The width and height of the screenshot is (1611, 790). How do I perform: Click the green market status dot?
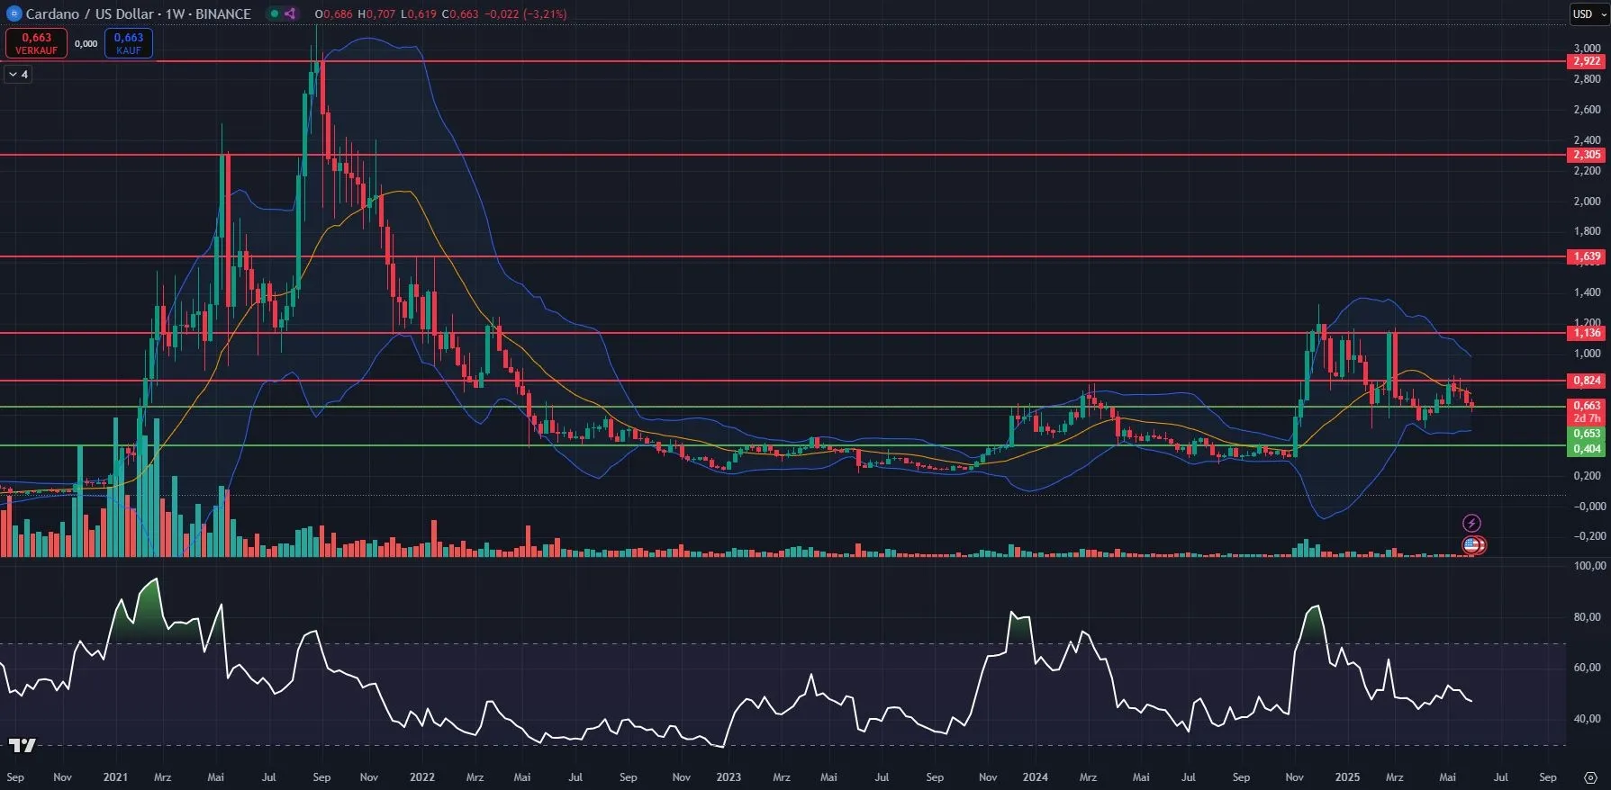275,13
